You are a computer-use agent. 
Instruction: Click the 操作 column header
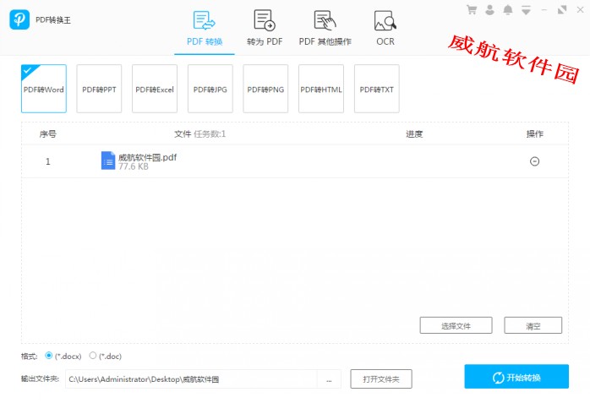(x=535, y=133)
